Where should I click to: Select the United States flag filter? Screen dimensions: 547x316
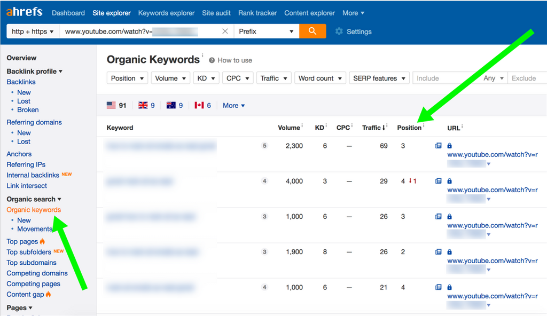[x=111, y=106]
